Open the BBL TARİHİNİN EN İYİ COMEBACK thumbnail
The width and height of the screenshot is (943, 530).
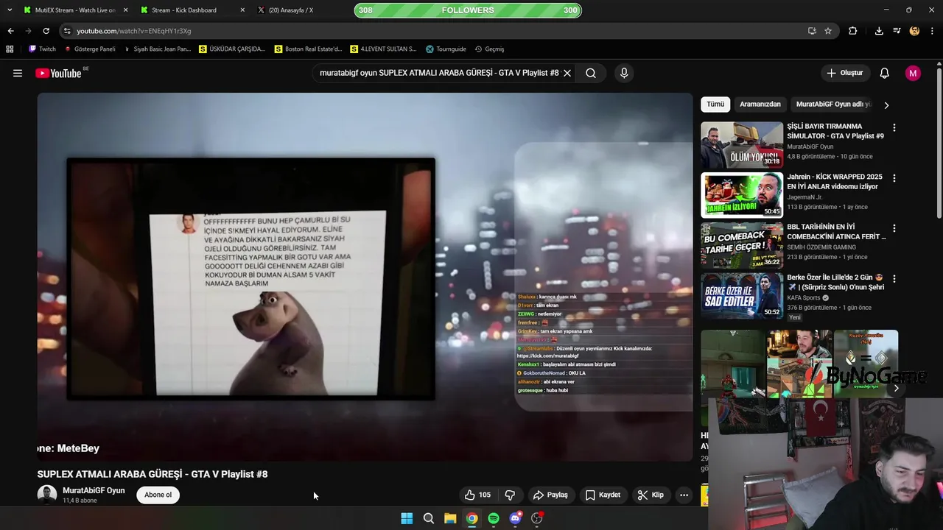[742, 246]
